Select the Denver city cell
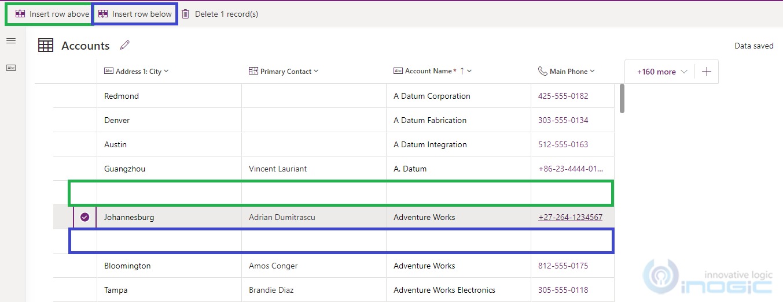 click(x=169, y=120)
